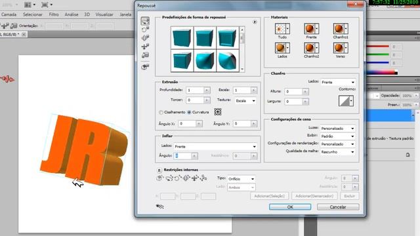Viewport: 420px width, 236px height.
Task: Collapse the Restrições internas section
Action: pos(159,170)
